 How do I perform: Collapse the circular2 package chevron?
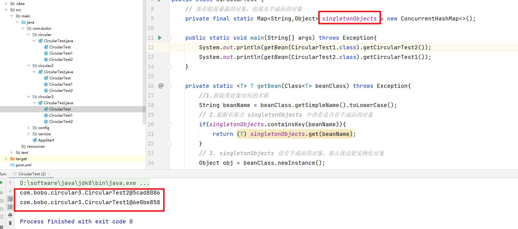(28, 66)
